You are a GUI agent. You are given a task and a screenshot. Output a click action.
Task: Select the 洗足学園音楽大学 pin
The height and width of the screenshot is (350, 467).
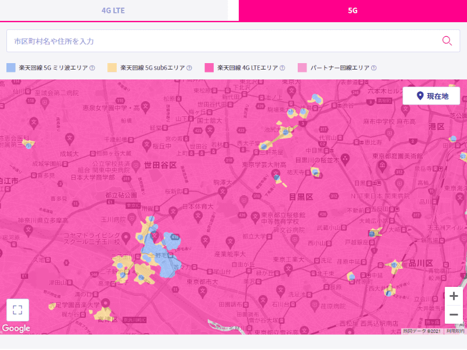[105, 304]
